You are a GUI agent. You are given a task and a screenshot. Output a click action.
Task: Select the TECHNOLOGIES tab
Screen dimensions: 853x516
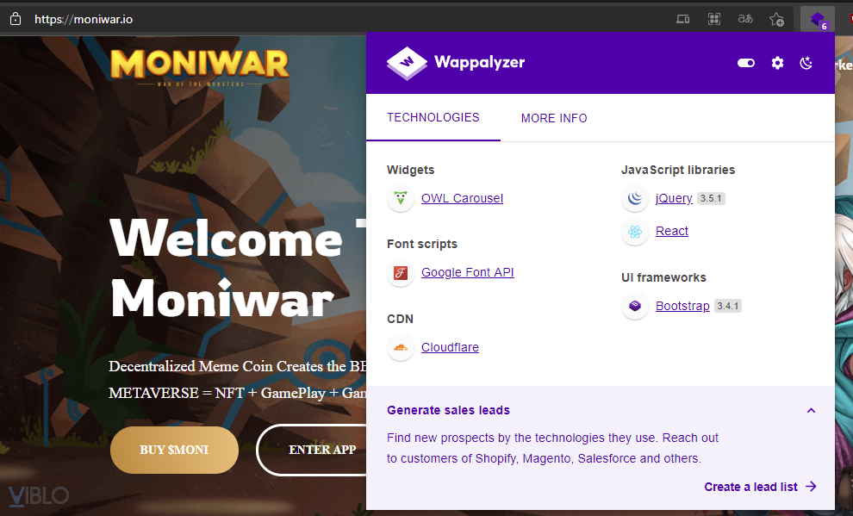pos(433,117)
